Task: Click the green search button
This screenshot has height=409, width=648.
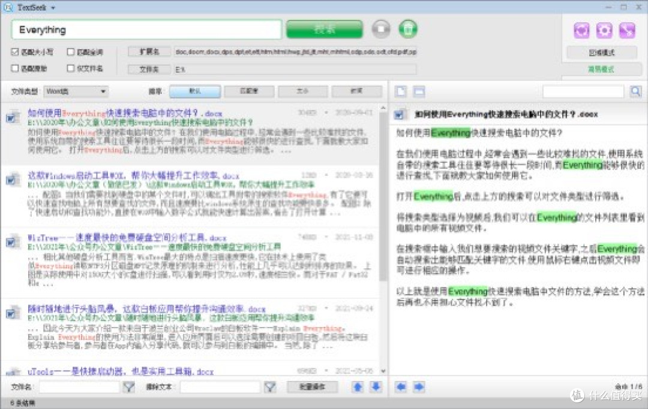Action: [324, 29]
